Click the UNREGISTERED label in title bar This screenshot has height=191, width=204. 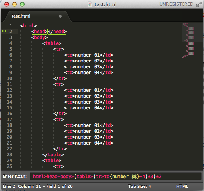[x=176, y=4]
